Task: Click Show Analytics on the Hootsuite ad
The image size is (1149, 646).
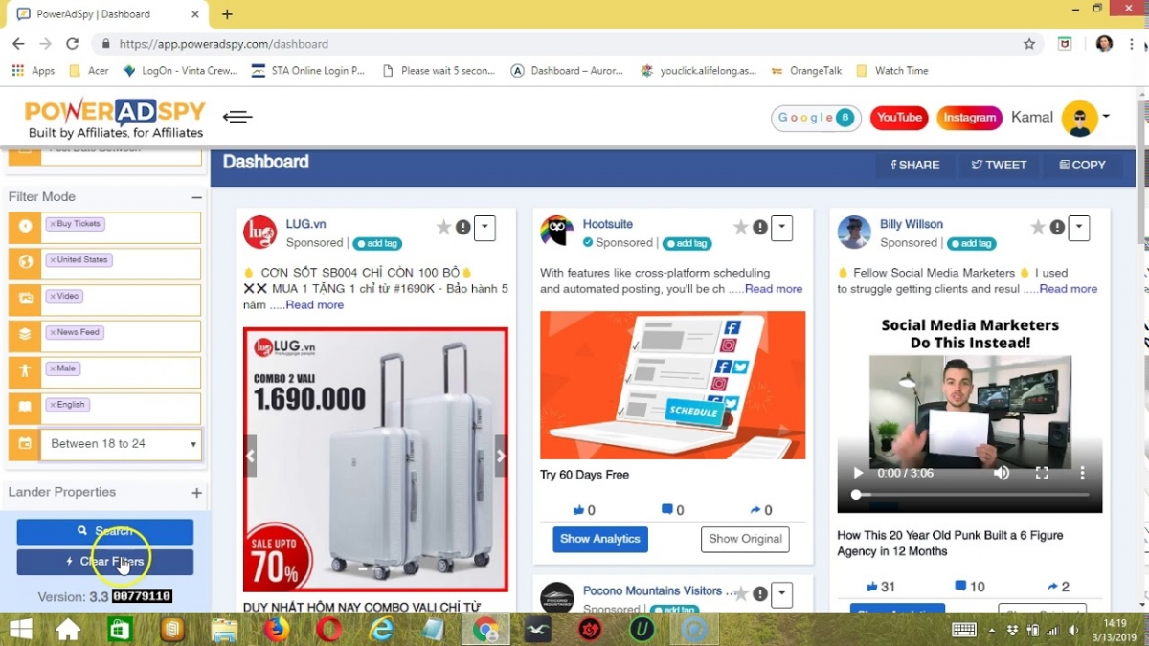Action: click(600, 539)
